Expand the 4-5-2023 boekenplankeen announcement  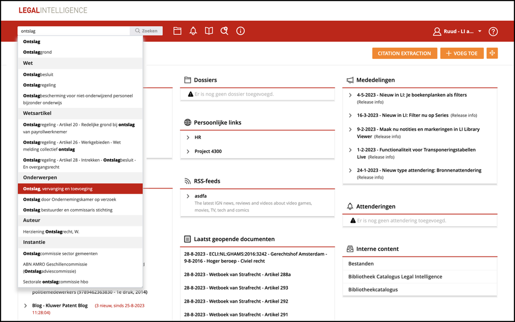pyautogui.click(x=350, y=95)
